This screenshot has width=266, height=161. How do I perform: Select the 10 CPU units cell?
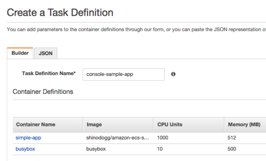coord(160,149)
